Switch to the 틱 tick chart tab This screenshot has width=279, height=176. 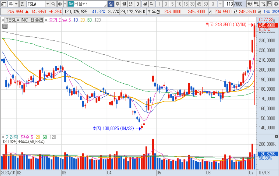click(x=151, y=4)
